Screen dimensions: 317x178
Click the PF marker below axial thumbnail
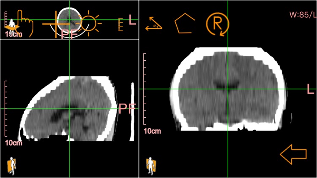point(69,34)
